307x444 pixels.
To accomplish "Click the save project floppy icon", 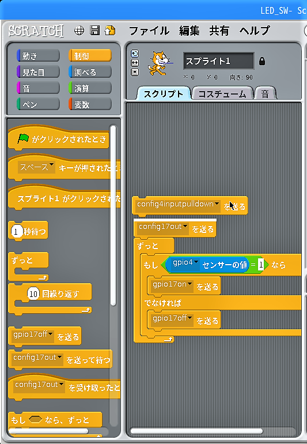I will [95, 31].
